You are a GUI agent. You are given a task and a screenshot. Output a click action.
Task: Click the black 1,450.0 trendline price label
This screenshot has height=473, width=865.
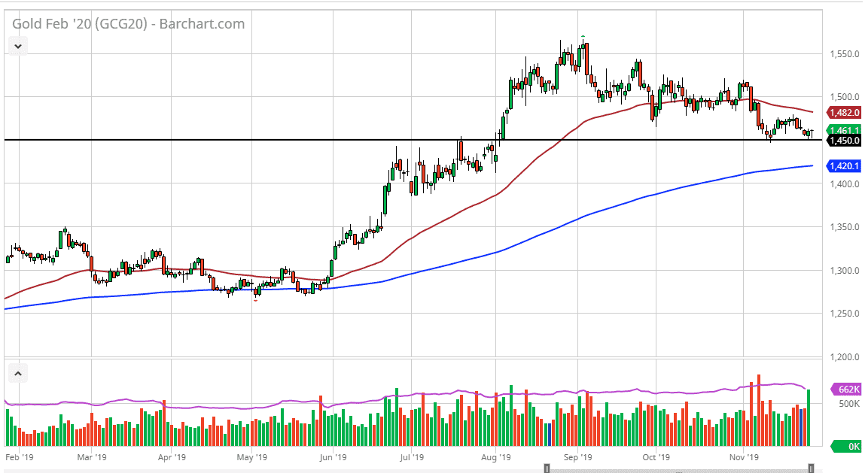845,140
